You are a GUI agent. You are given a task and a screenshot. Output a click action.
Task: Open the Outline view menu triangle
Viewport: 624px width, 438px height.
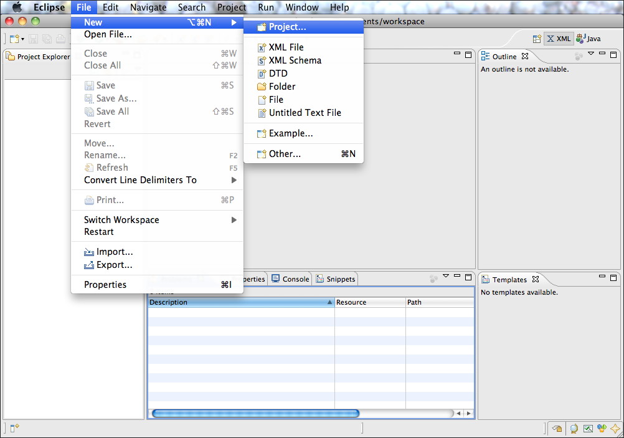click(591, 54)
